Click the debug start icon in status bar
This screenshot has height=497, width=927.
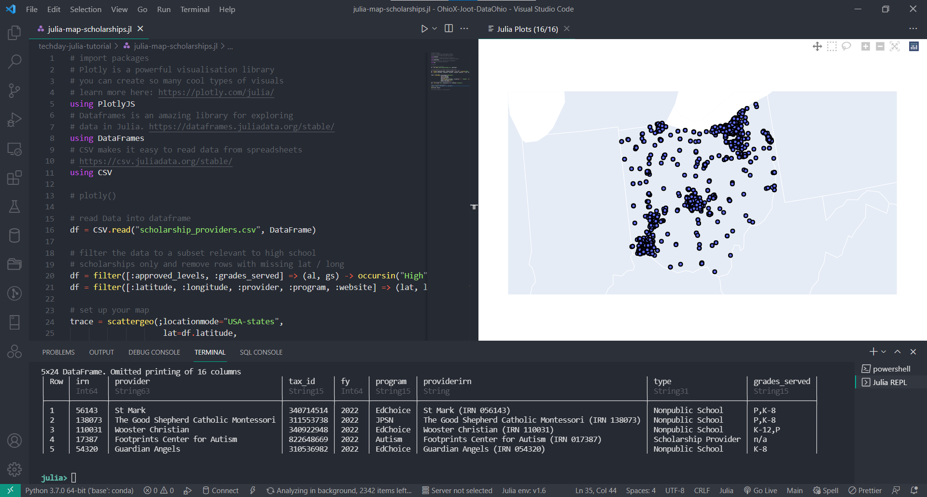[188, 490]
